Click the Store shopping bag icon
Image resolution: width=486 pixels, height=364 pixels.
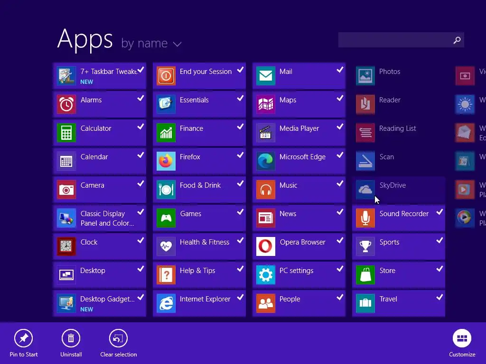pos(365,275)
